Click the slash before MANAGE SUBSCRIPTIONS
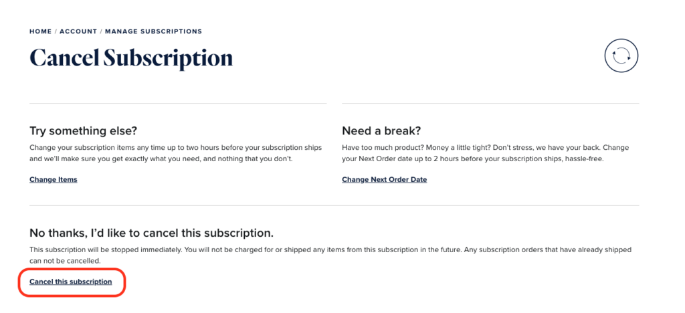Screen dimensions: 685x313 pos(102,31)
